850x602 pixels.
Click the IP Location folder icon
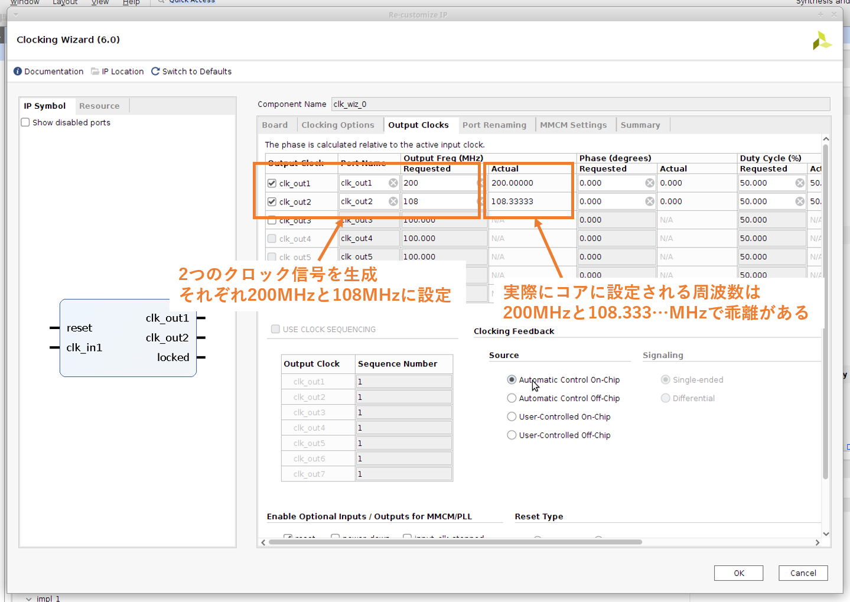click(95, 71)
